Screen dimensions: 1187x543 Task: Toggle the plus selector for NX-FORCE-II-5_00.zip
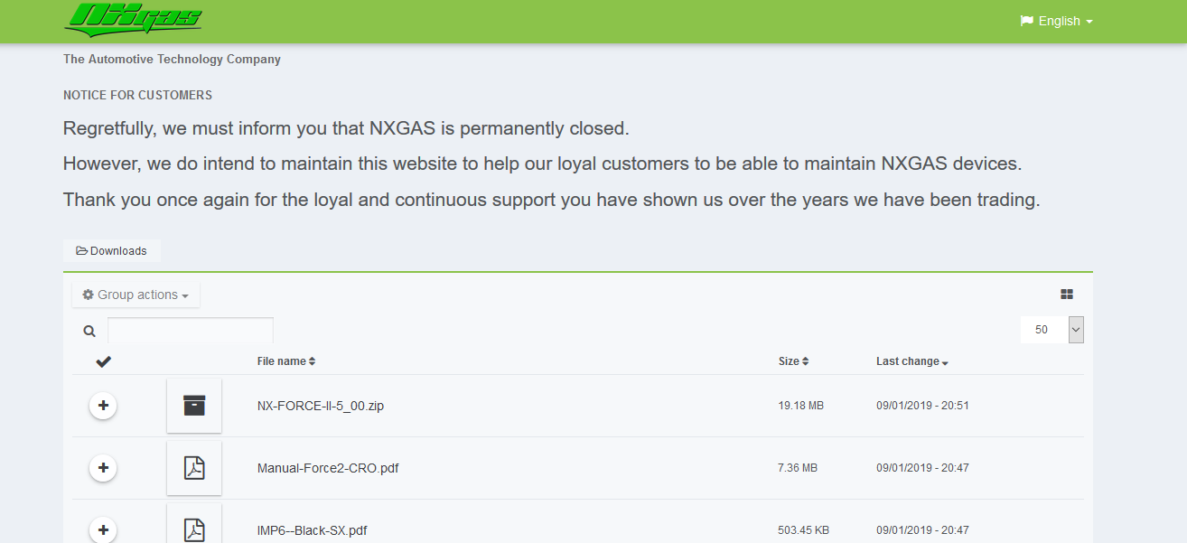pos(103,406)
